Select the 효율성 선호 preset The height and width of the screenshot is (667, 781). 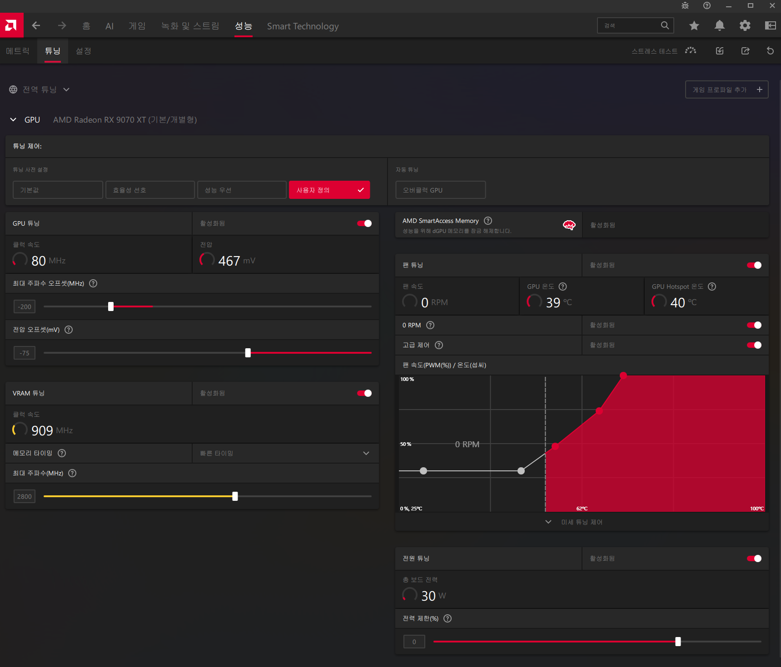coord(150,190)
